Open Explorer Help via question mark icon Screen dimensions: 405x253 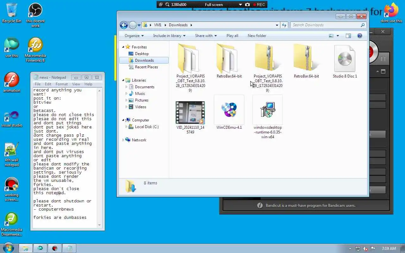click(360, 36)
